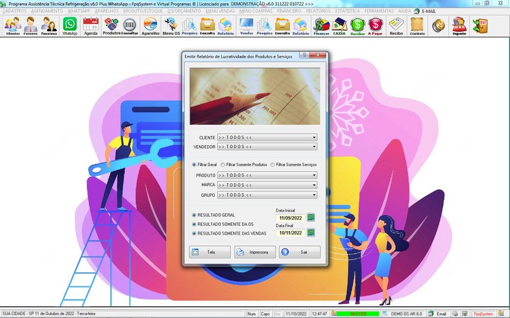Choose RESULTADO SOMENTE DA OS option
The width and height of the screenshot is (510, 318).
pos(194,225)
